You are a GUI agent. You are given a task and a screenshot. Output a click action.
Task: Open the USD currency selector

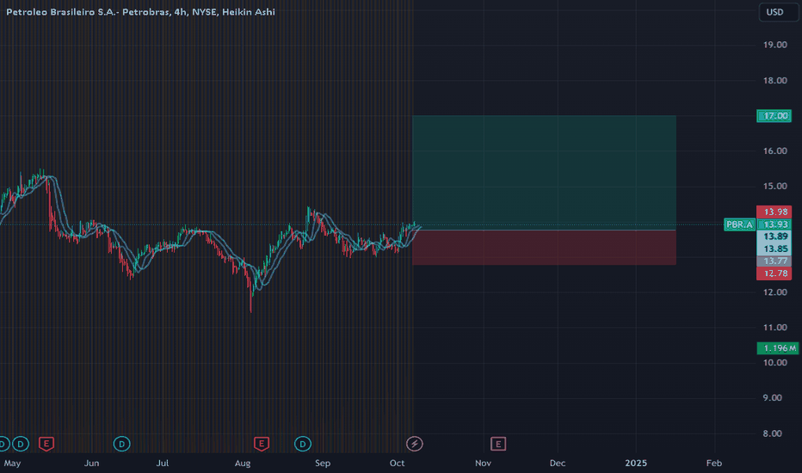(779, 12)
